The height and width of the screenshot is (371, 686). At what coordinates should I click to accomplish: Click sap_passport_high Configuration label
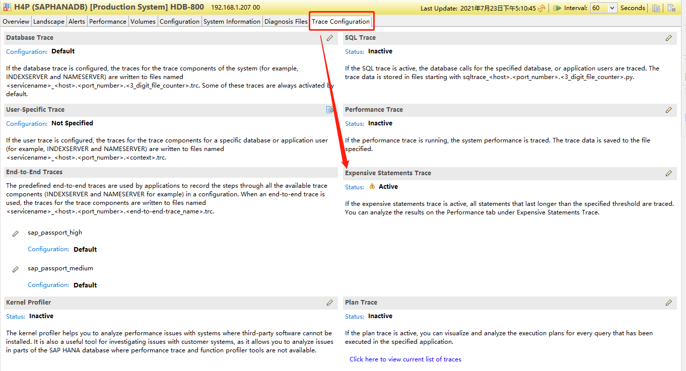[x=48, y=249]
